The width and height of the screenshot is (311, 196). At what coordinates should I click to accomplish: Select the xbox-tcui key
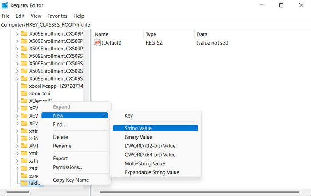click(40, 94)
